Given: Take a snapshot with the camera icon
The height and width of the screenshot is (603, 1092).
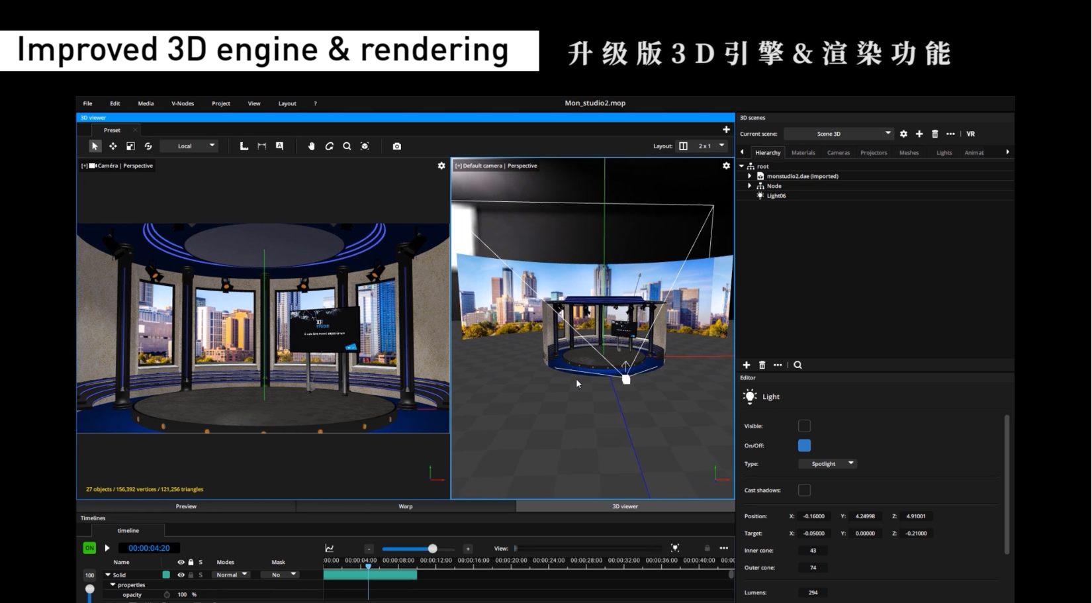Looking at the screenshot, I should pos(397,146).
